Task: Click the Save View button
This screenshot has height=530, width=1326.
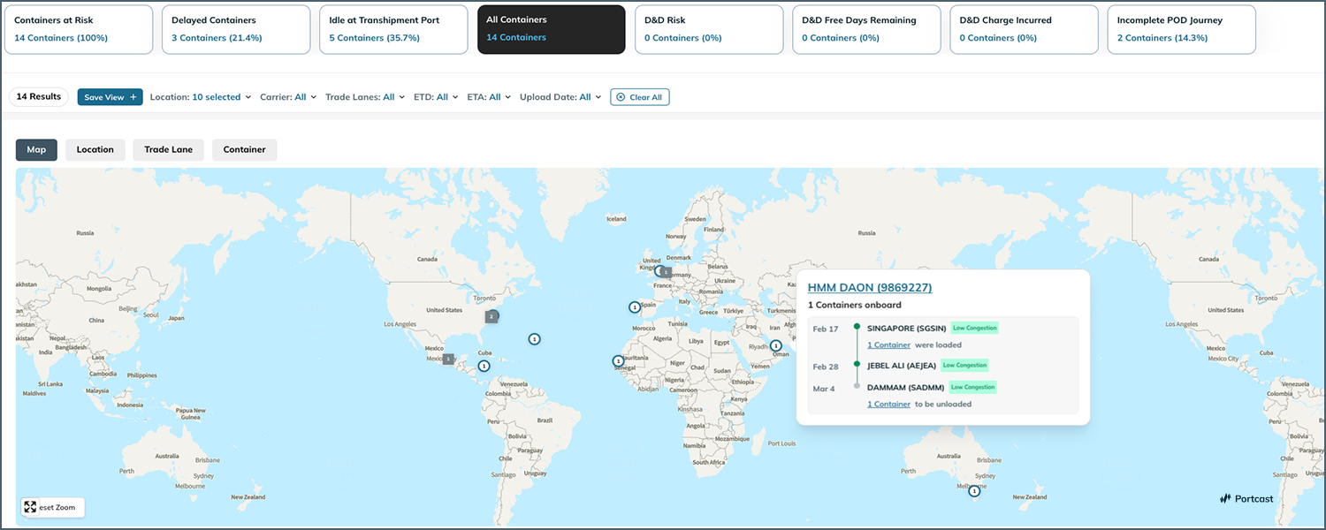Action: 110,97
